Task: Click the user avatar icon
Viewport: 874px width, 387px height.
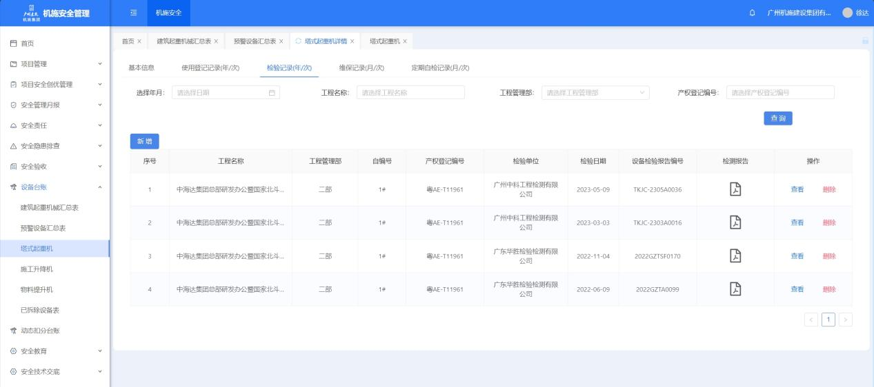Action: [x=847, y=13]
